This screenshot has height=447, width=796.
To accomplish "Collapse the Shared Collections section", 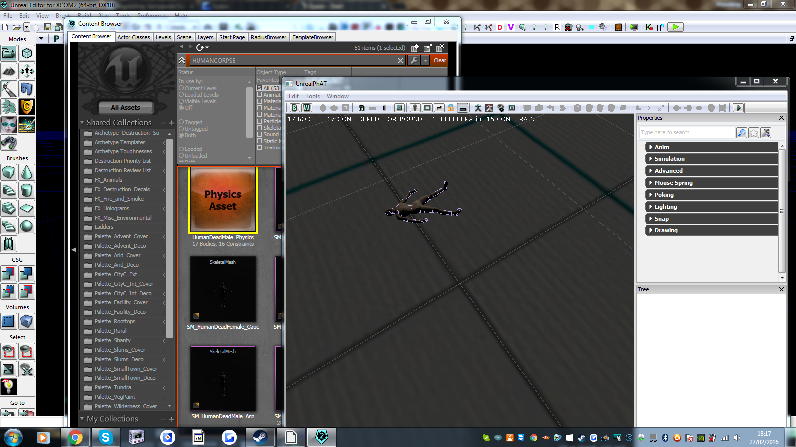I will click(x=82, y=122).
